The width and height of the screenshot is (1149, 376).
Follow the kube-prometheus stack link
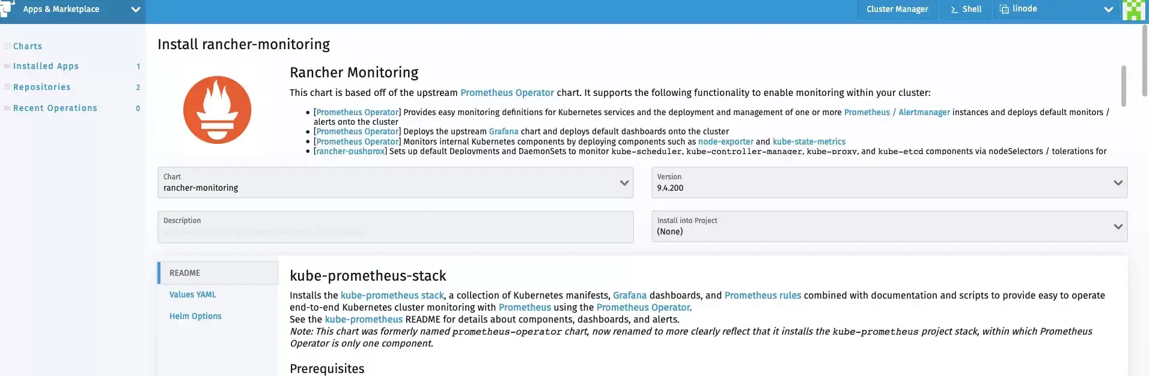[x=392, y=295]
